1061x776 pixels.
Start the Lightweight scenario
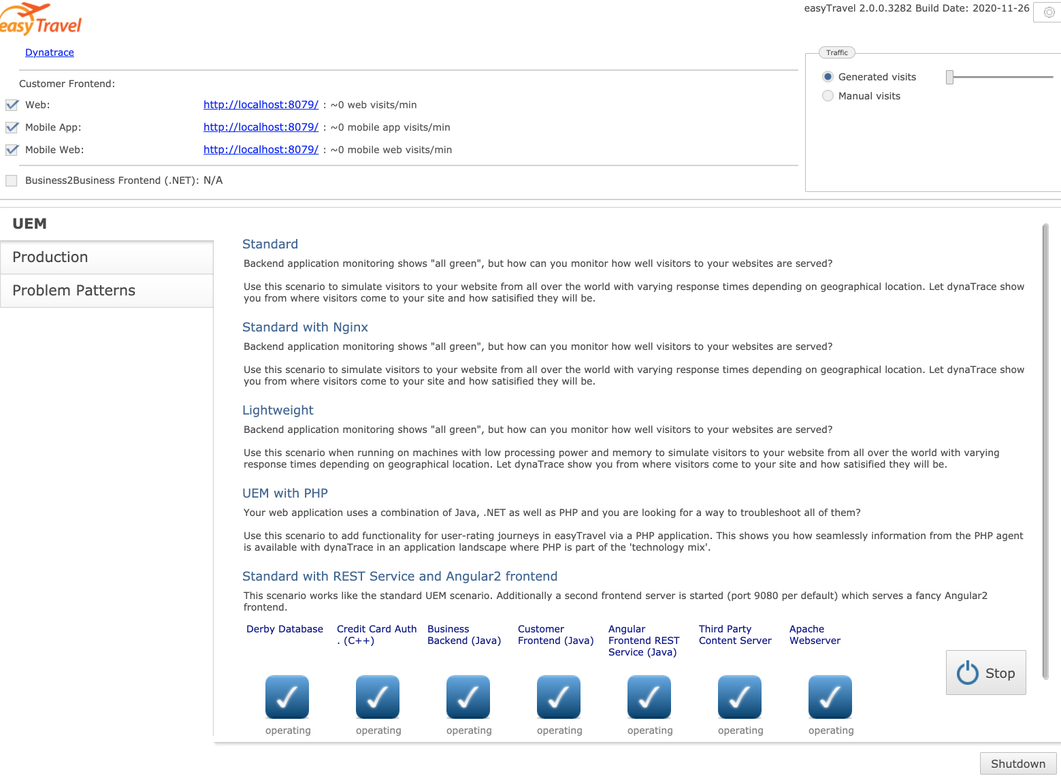pos(278,410)
